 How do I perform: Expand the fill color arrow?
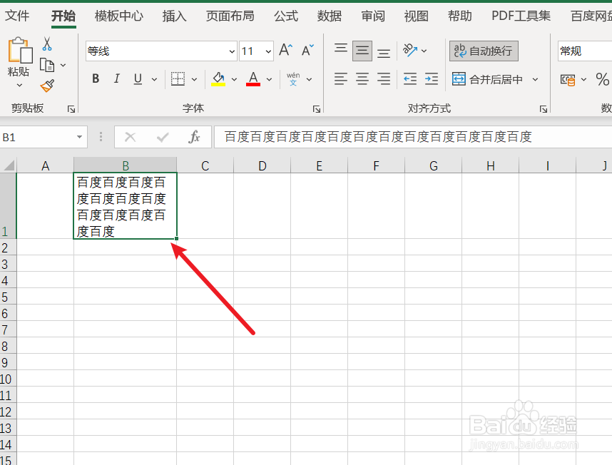click(234, 79)
